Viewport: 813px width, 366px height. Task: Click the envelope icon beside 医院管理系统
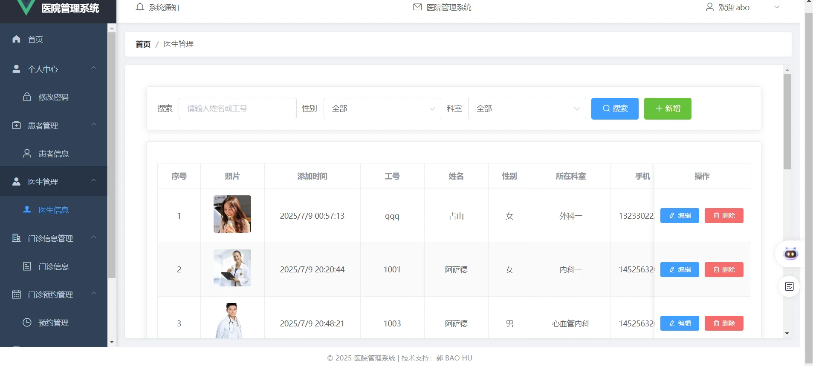pos(417,7)
